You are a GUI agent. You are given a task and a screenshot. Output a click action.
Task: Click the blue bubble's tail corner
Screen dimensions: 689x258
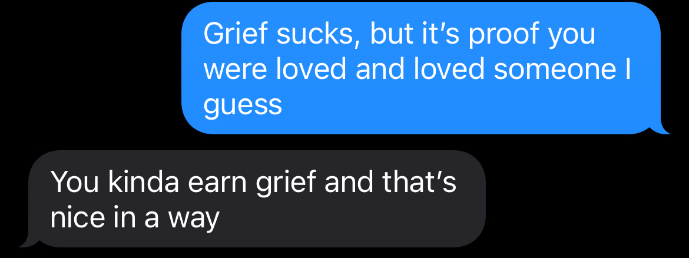660,130
